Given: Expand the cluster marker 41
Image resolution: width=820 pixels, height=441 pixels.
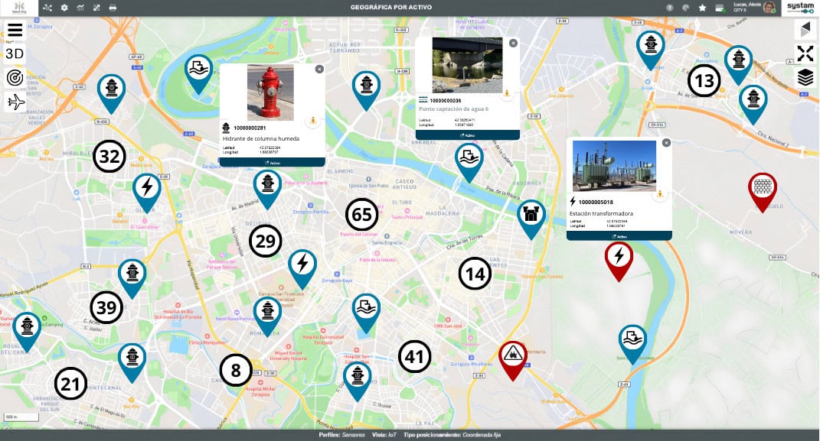Looking at the screenshot, I should click(415, 357).
